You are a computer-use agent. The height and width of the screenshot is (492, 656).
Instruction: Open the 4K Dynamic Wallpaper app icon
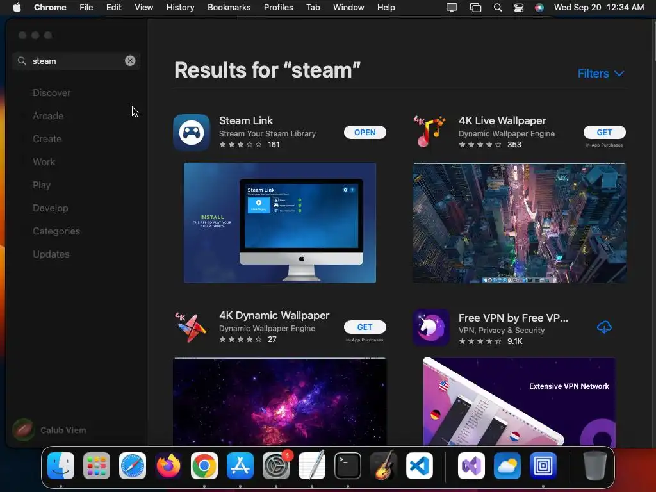[x=192, y=327]
